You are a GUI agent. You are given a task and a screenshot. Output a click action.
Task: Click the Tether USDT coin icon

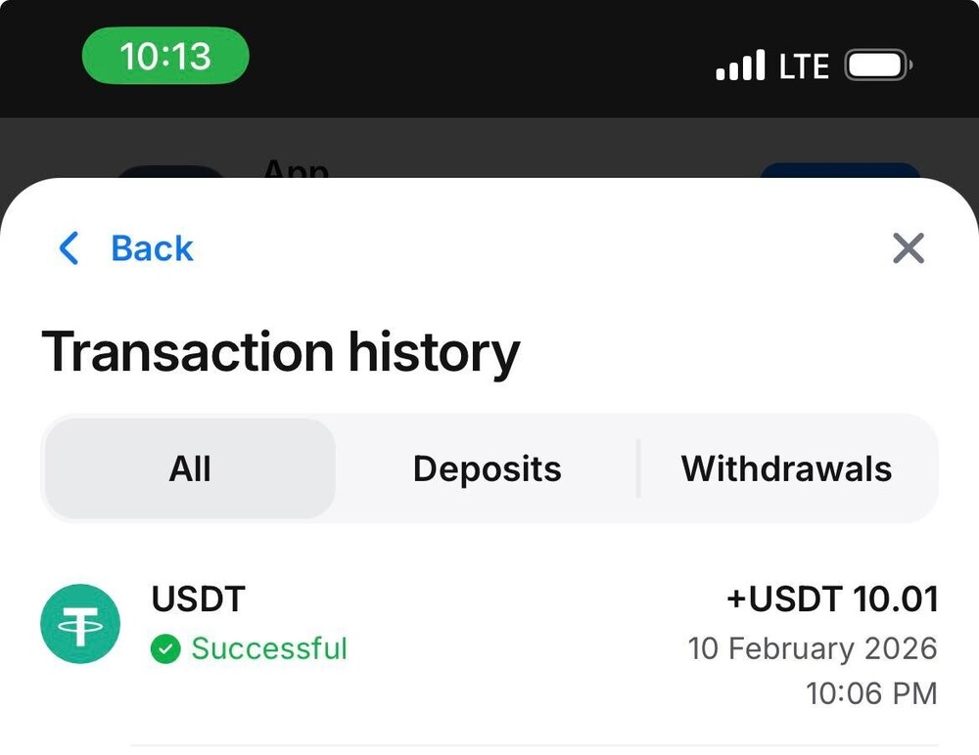(80, 624)
